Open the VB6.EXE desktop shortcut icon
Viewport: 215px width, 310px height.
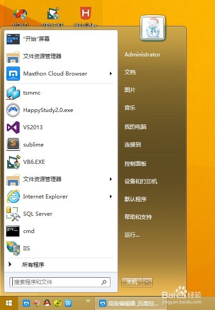point(53,14)
